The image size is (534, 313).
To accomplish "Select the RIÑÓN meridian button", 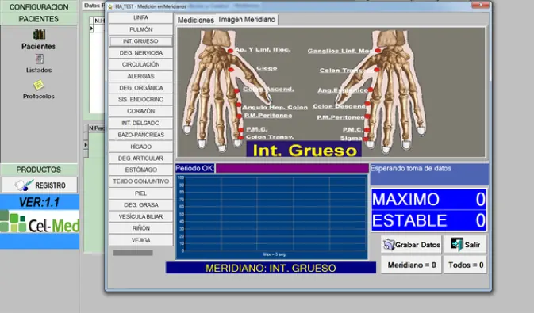I will [140, 228].
